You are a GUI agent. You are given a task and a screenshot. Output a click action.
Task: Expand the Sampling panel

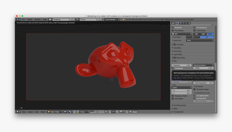pos(178,48)
